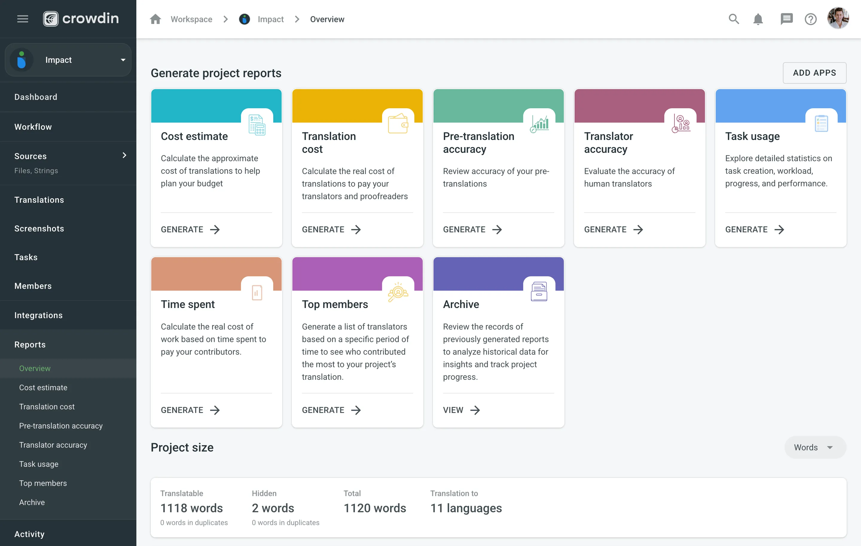Open notifications via the bell icon
Image resolution: width=861 pixels, height=546 pixels.
tap(758, 19)
